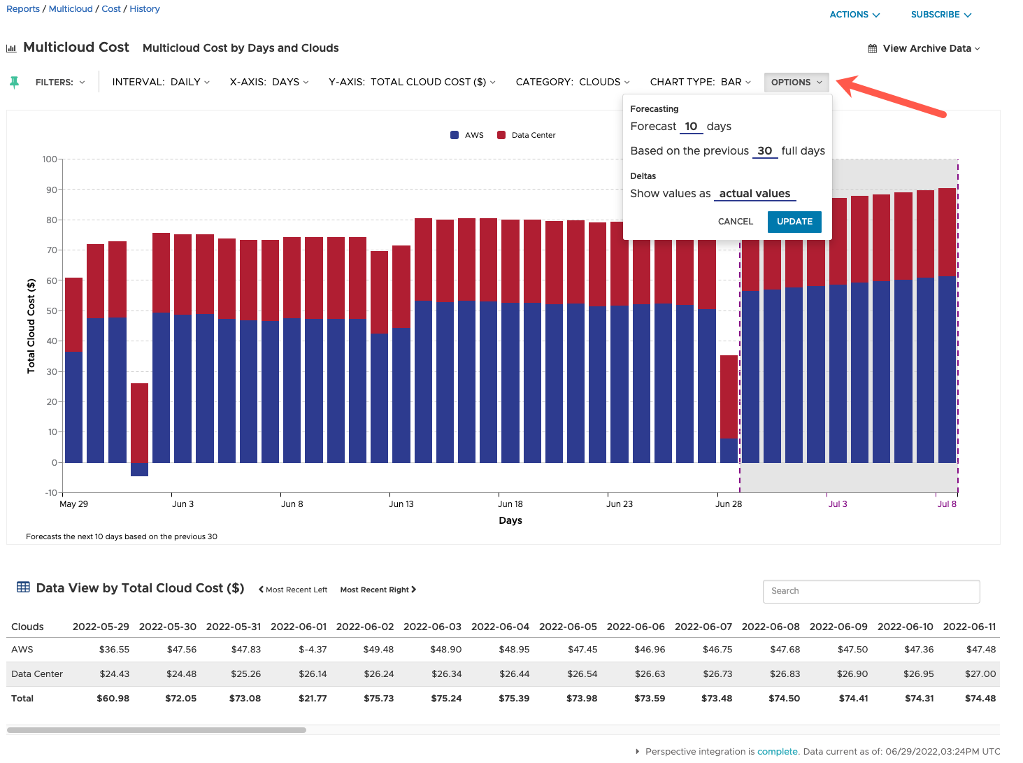Screen dimensions: 1023x763
Task: Toggle the AWS legend swatch
Action: coord(455,135)
